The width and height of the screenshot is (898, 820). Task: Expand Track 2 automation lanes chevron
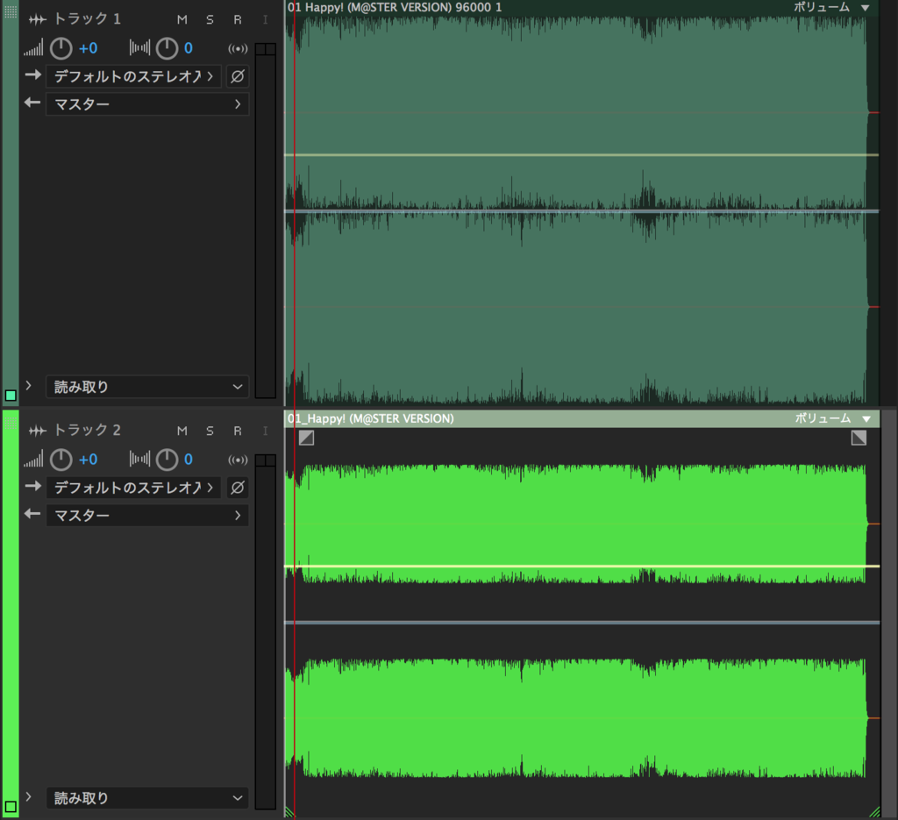29,797
